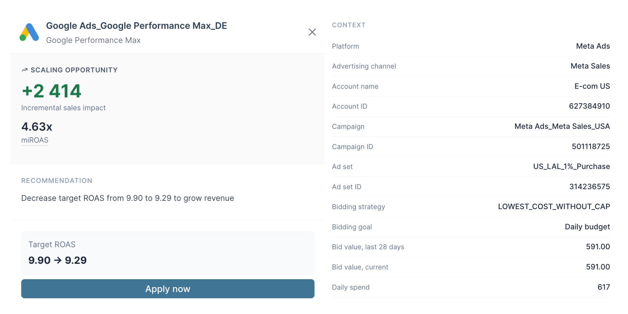628x314 pixels.
Task: Click the RECOMMENDATION heading
Action: [57, 181]
